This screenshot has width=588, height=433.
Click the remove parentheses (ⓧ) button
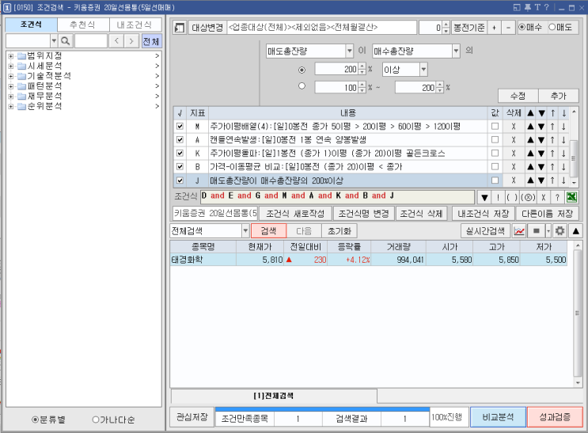pyautogui.click(x=528, y=197)
